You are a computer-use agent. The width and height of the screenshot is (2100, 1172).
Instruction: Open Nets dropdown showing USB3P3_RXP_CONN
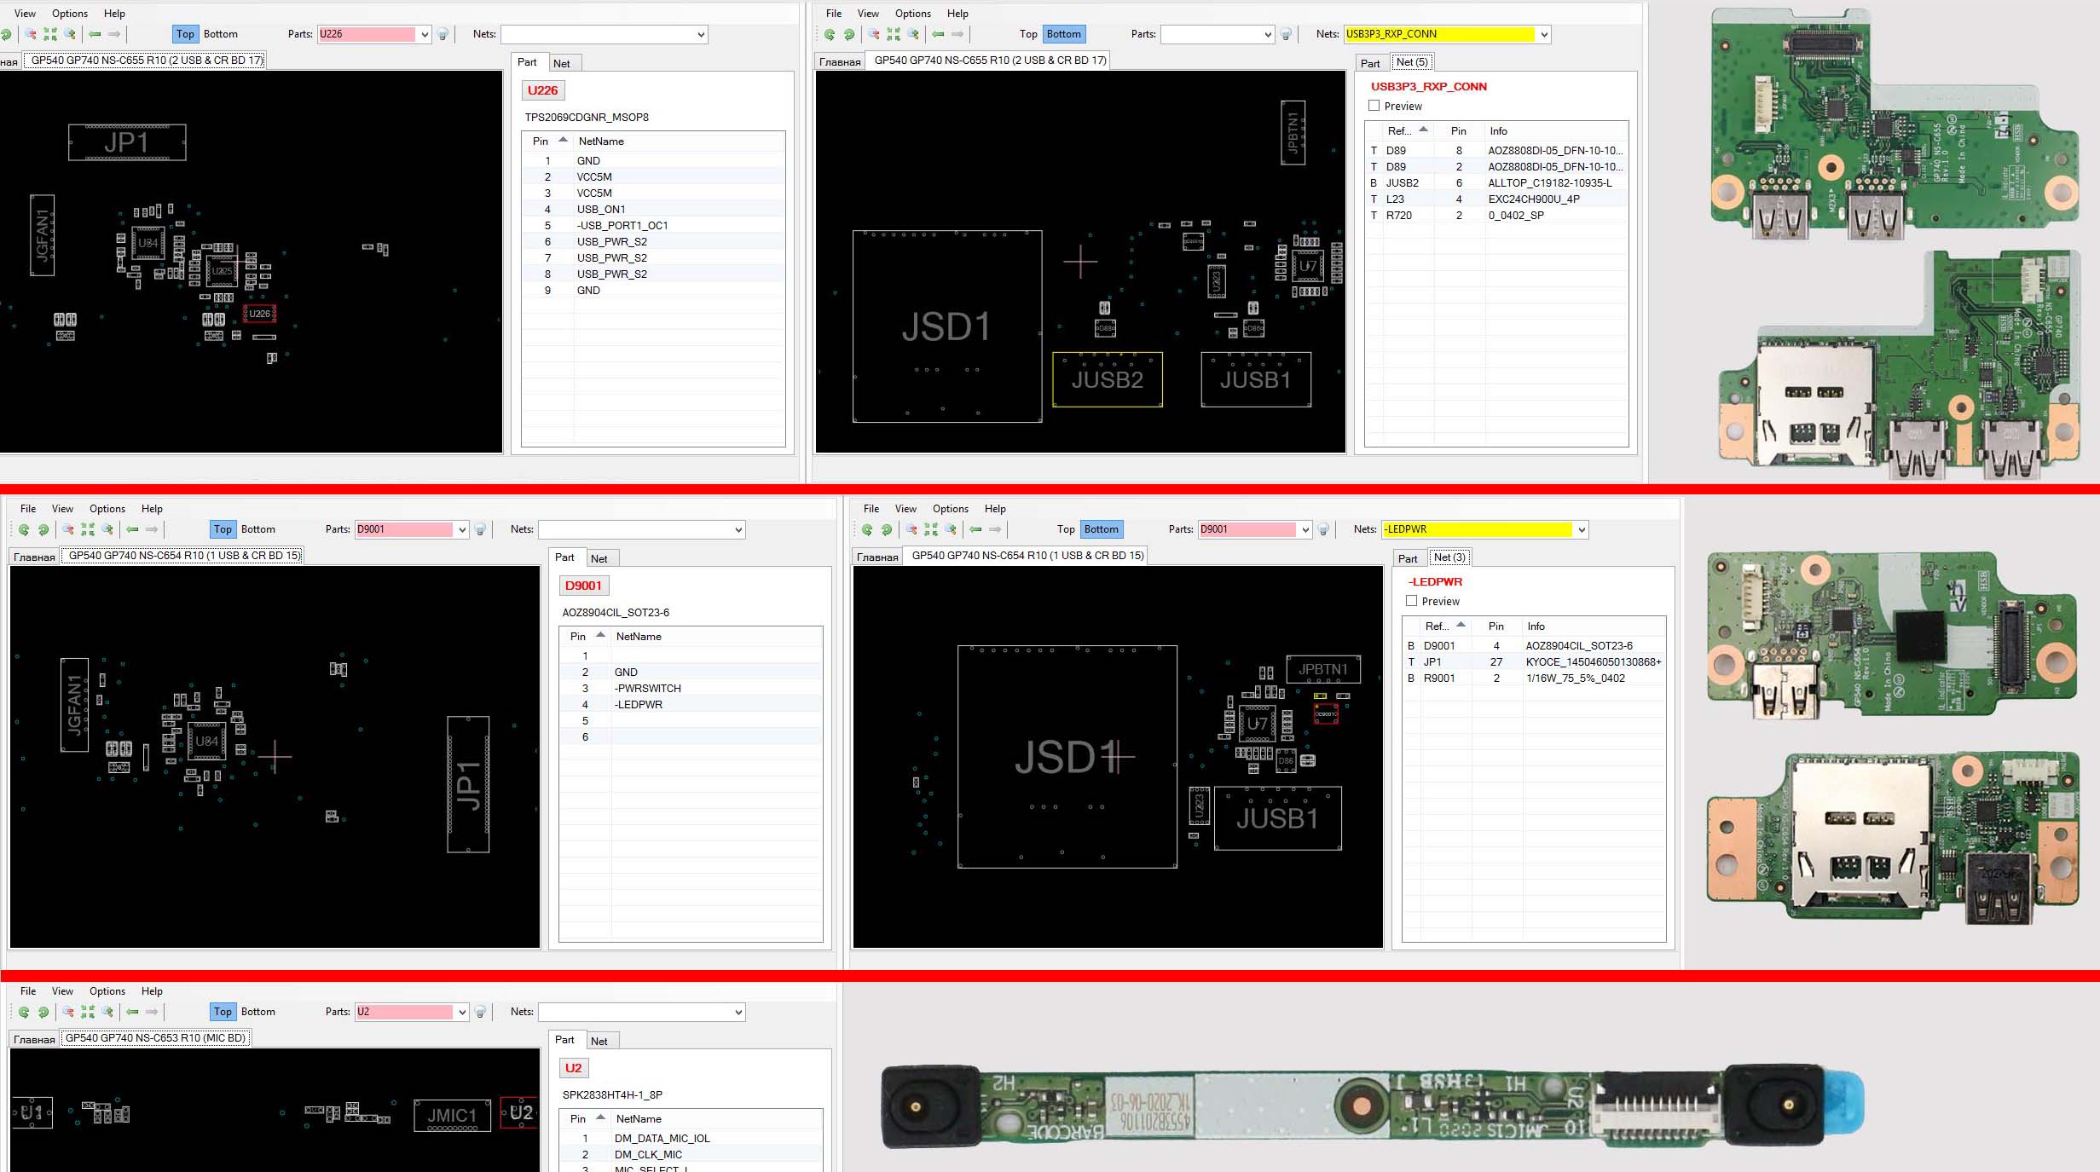pos(1544,34)
